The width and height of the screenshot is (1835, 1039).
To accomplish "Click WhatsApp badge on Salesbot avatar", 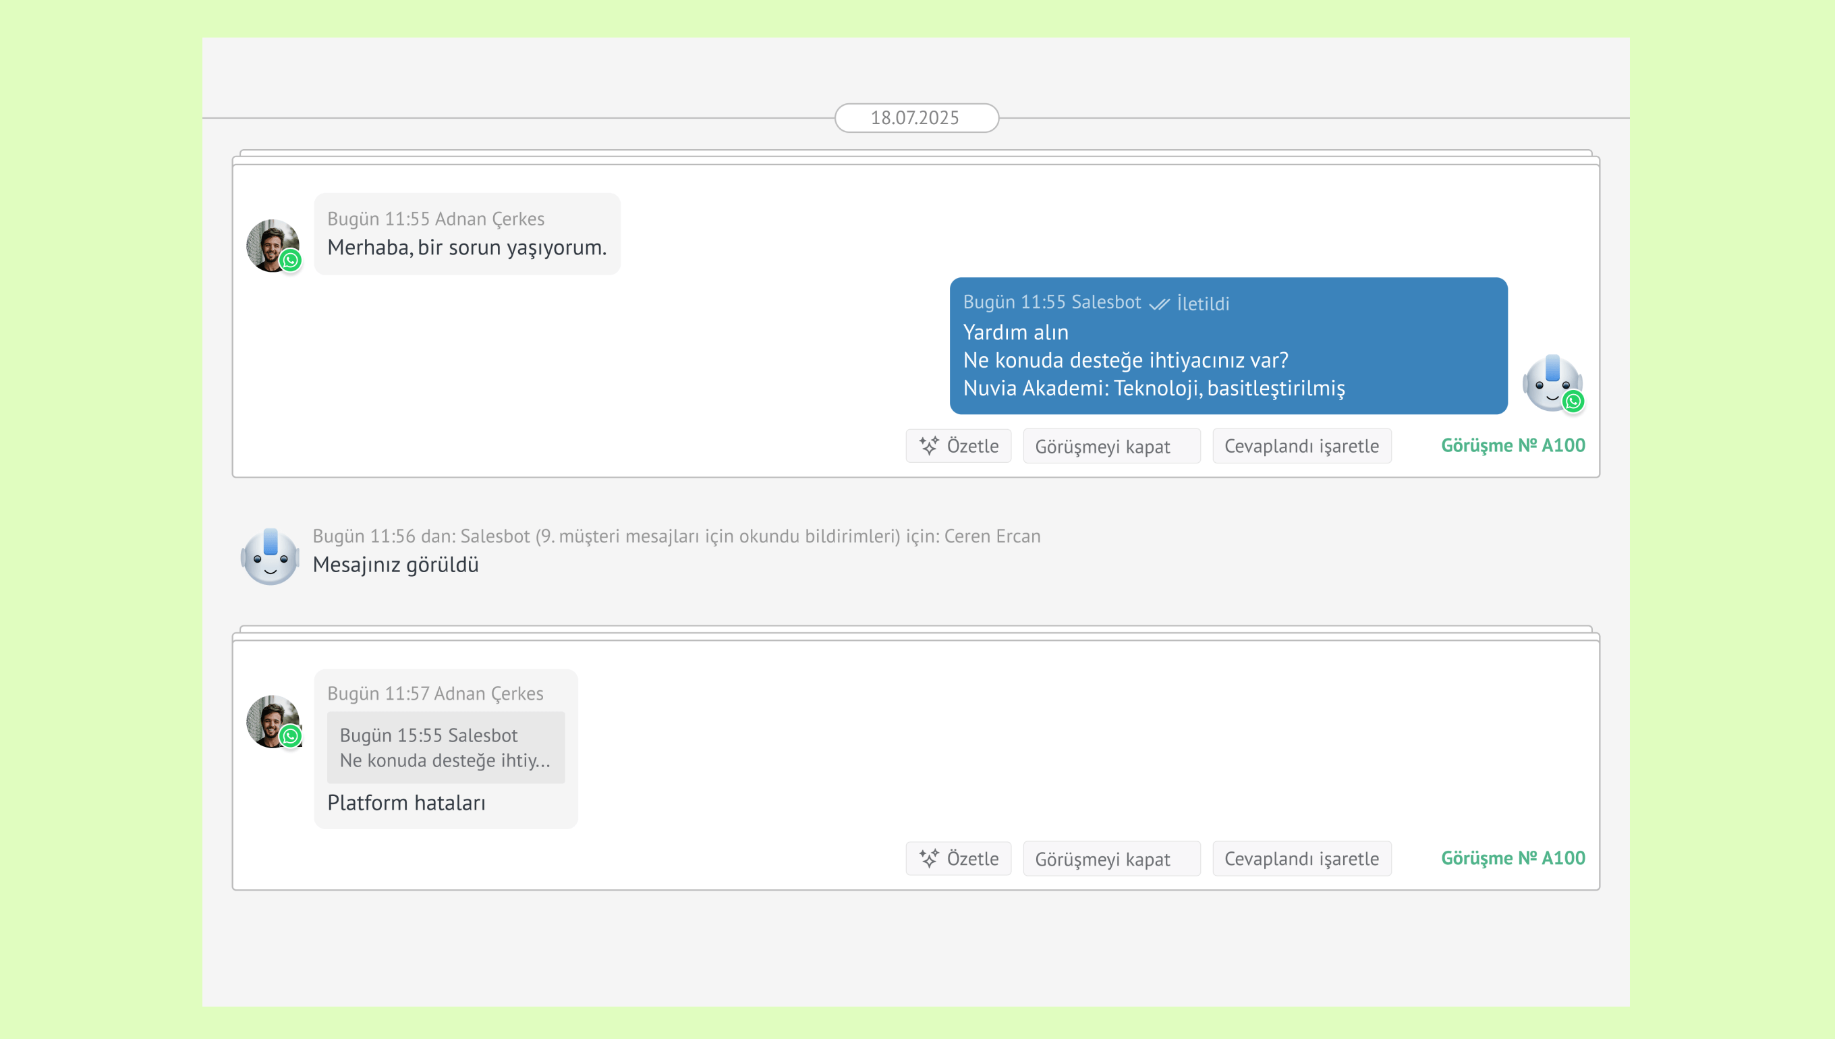I will (x=1573, y=401).
